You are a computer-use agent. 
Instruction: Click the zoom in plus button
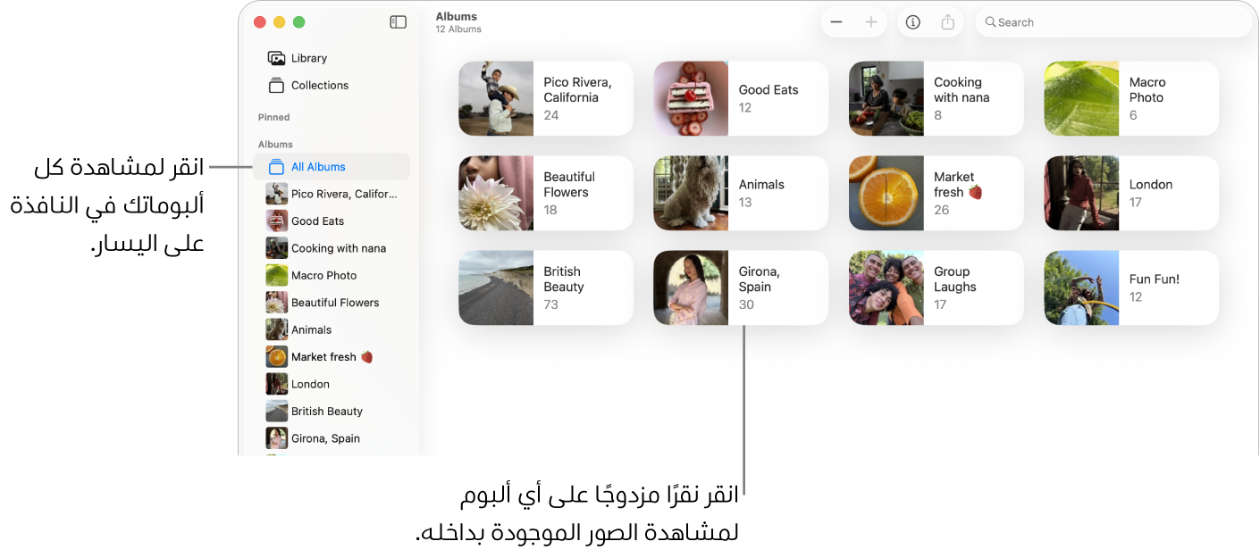871,22
